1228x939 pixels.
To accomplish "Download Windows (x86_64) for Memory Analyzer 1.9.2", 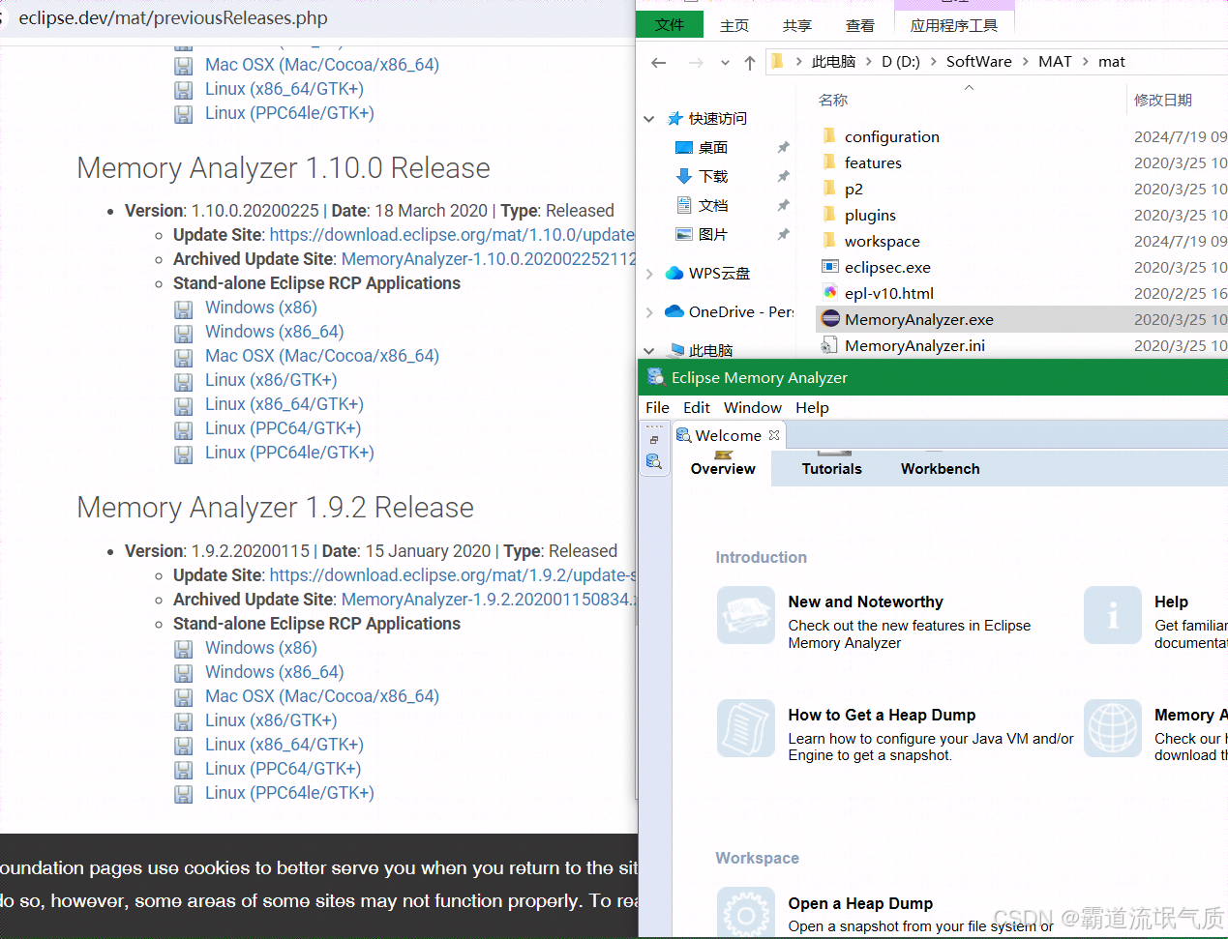I will [x=274, y=671].
